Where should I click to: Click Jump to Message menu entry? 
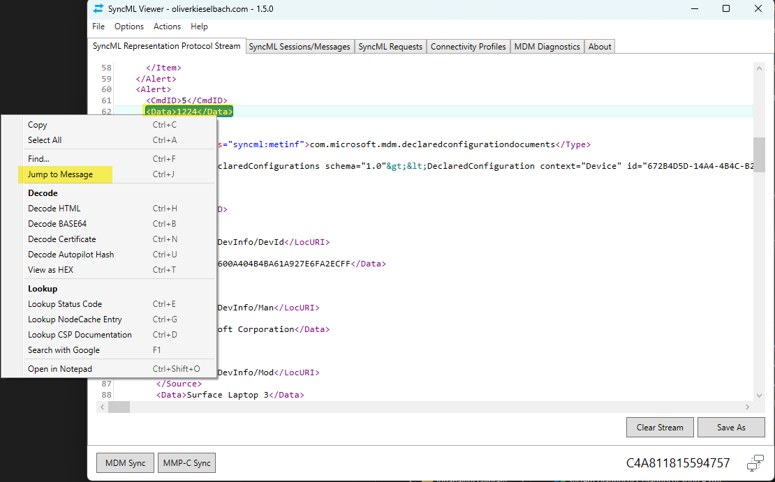pyautogui.click(x=109, y=174)
